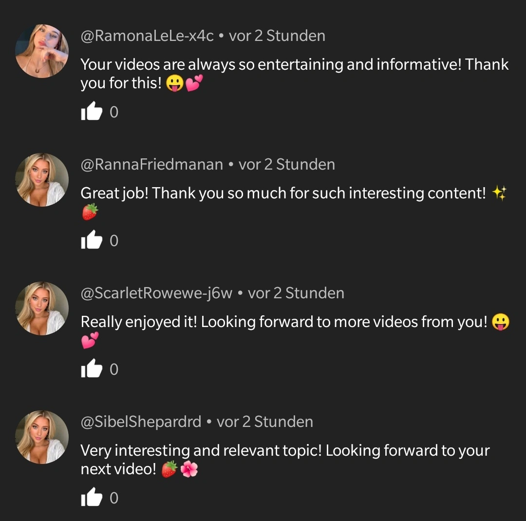Image resolution: width=526 pixels, height=521 pixels.
Task: Open @ScarletRowewe-j6w profile avatar
Action: 42,308
